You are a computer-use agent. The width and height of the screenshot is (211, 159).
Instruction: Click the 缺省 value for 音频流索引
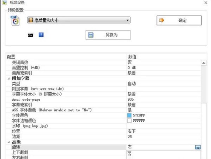click(132, 73)
